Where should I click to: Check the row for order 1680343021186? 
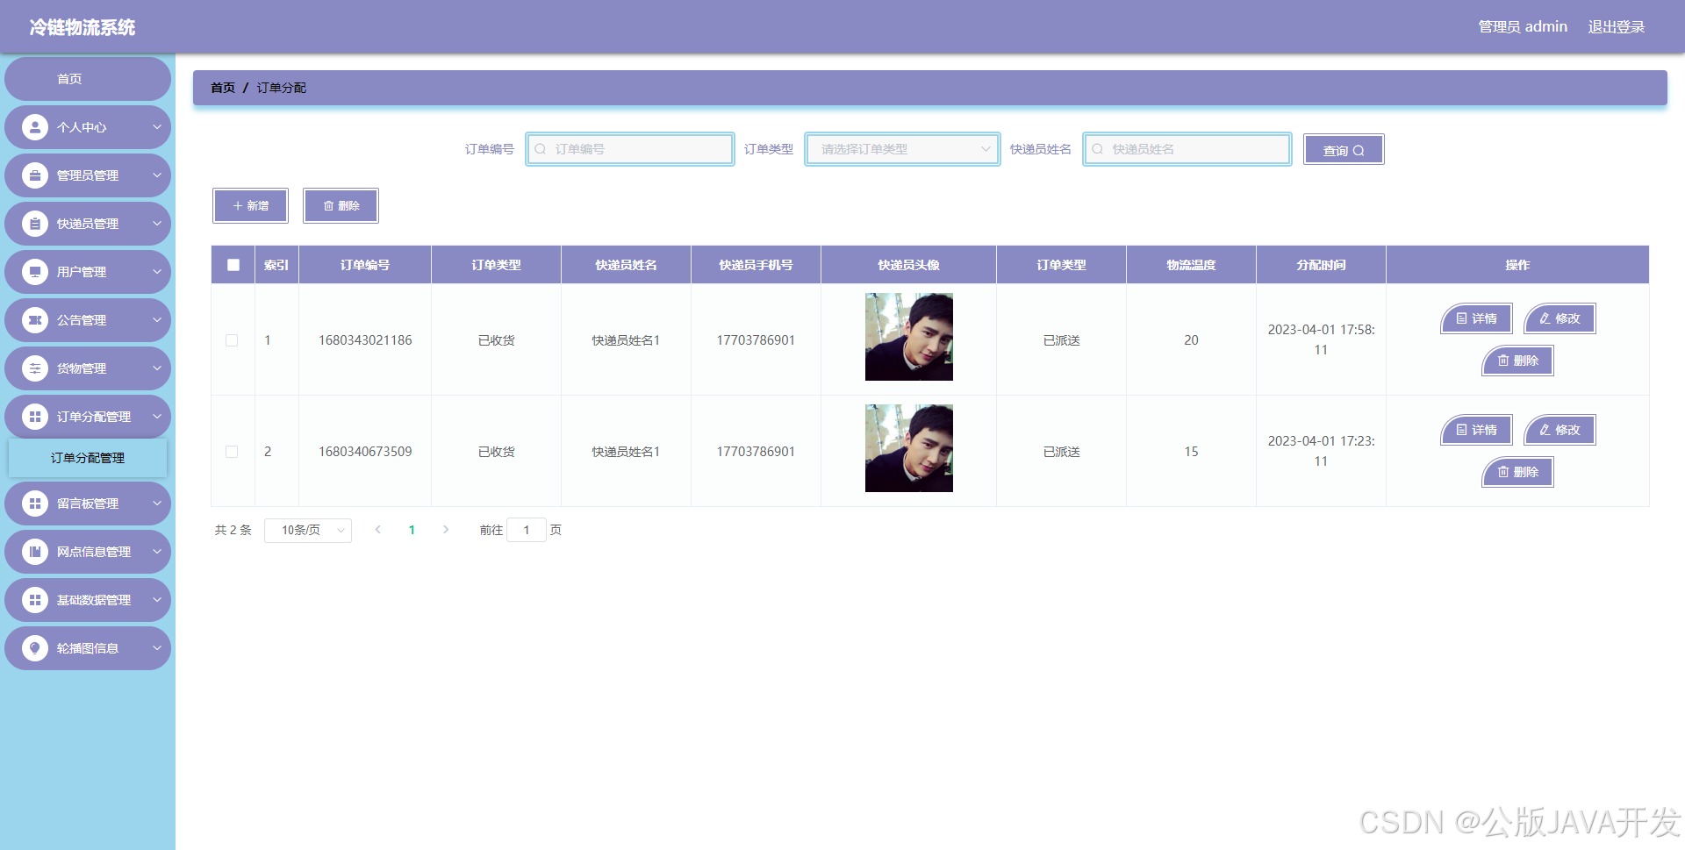pos(232,340)
